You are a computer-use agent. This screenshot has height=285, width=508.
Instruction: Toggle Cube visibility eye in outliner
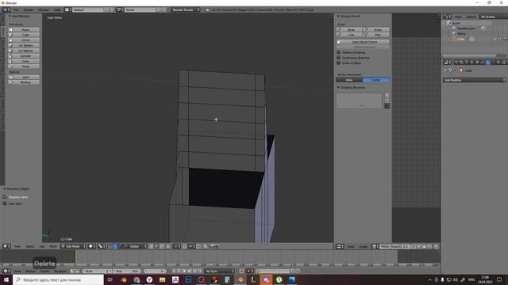point(495,39)
